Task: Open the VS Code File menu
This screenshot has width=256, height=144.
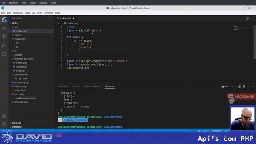Action: coord(3,13)
